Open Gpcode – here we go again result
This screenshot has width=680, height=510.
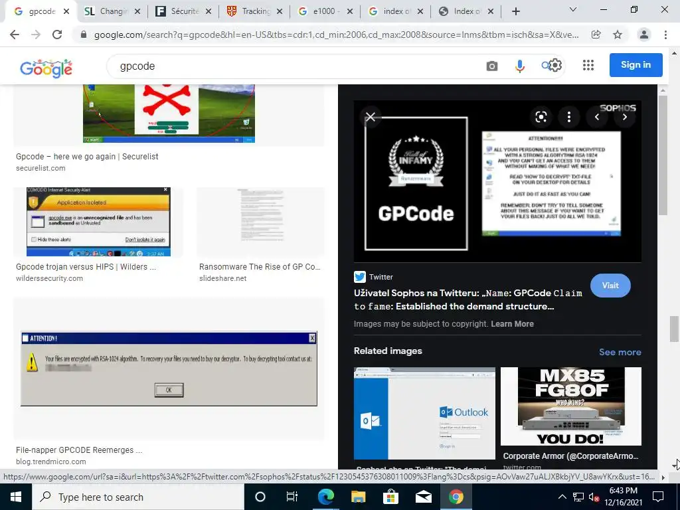point(87,157)
